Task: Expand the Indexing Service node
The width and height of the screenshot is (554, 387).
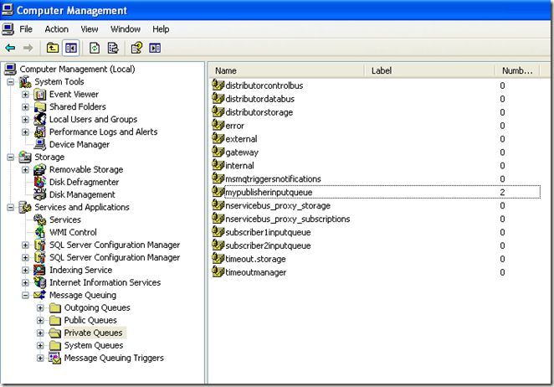Action: pyautogui.click(x=25, y=270)
